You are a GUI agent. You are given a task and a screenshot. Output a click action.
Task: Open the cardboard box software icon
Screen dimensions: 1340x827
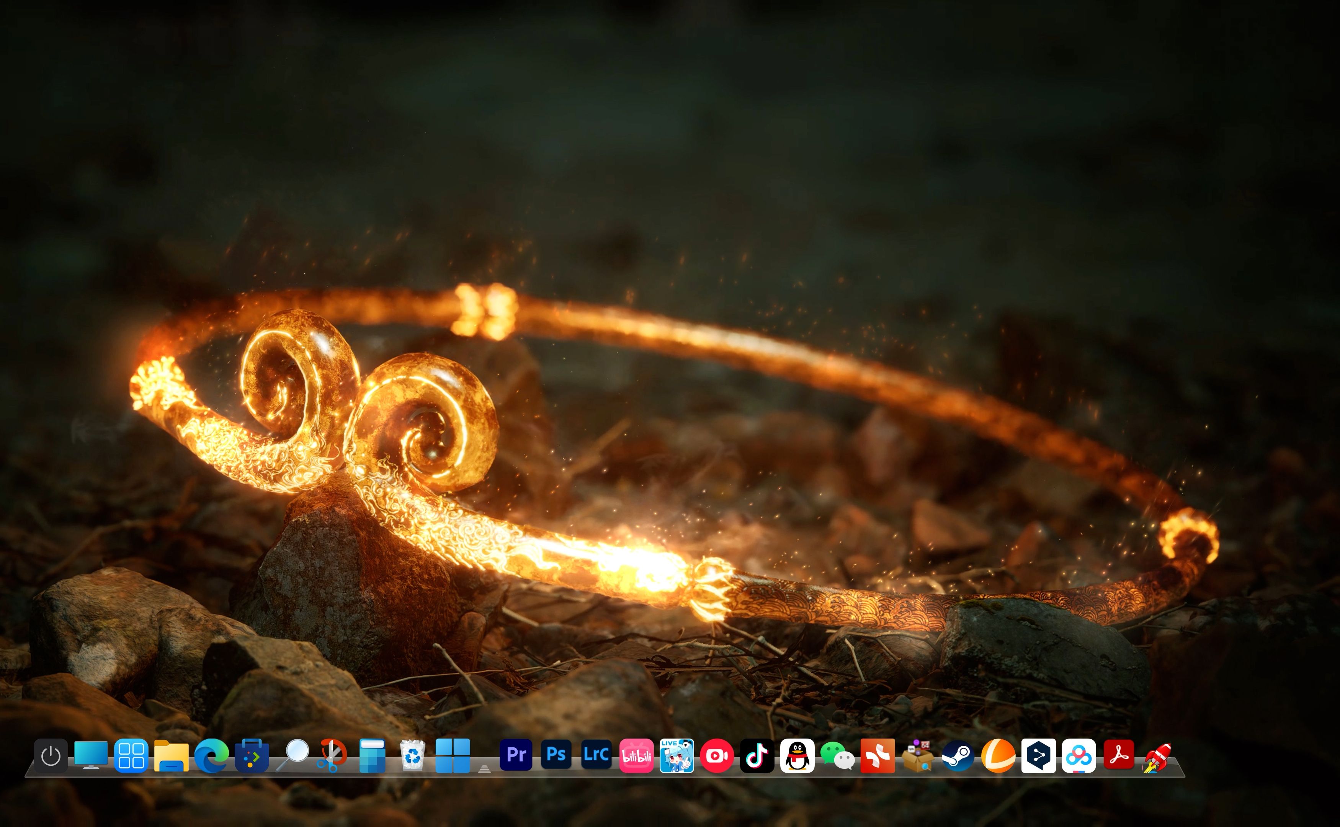click(x=918, y=756)
